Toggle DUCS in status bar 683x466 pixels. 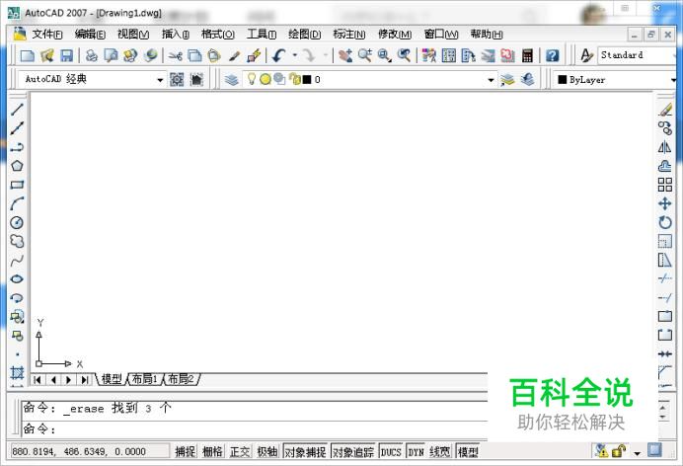(391, 452)
